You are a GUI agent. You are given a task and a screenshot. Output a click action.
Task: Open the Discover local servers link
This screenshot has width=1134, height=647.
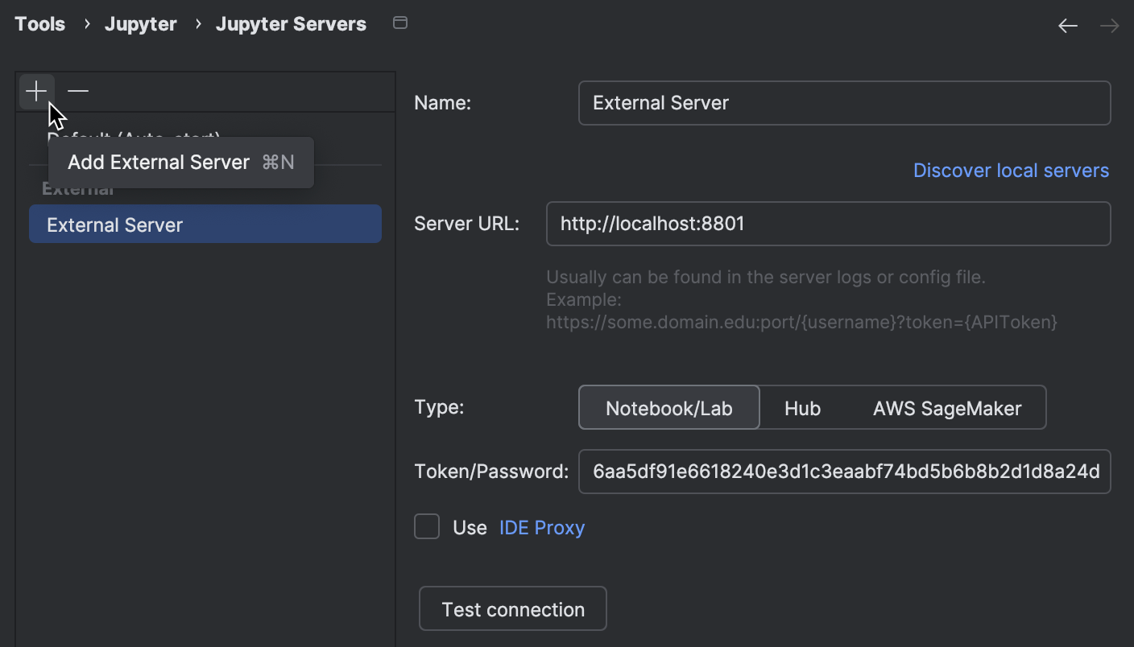pyautogui.click(x=1011, y=171)
